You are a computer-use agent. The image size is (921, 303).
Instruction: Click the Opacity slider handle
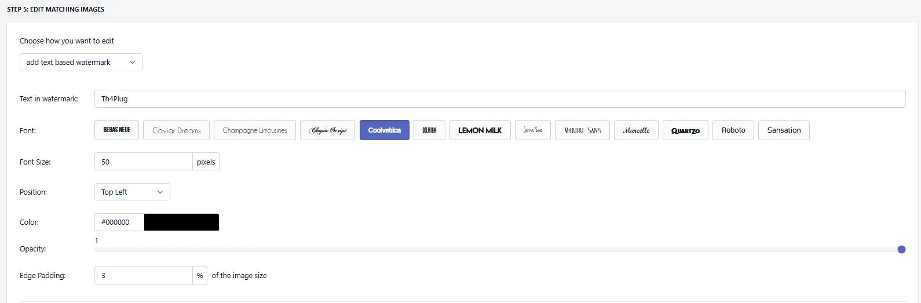point(901,249)
